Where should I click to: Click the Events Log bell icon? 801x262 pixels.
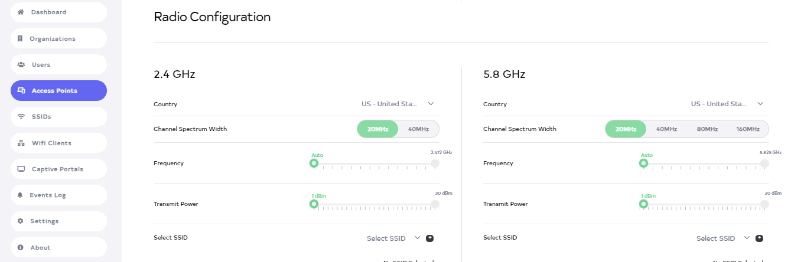(20, 195)
